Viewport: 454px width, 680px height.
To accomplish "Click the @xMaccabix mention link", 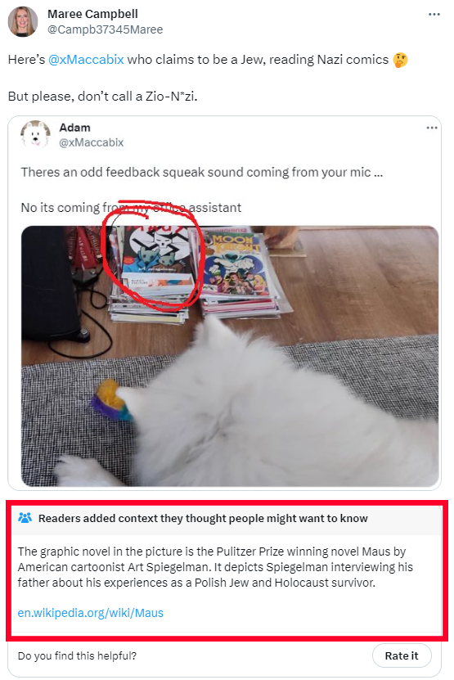I will pos(86,60).
